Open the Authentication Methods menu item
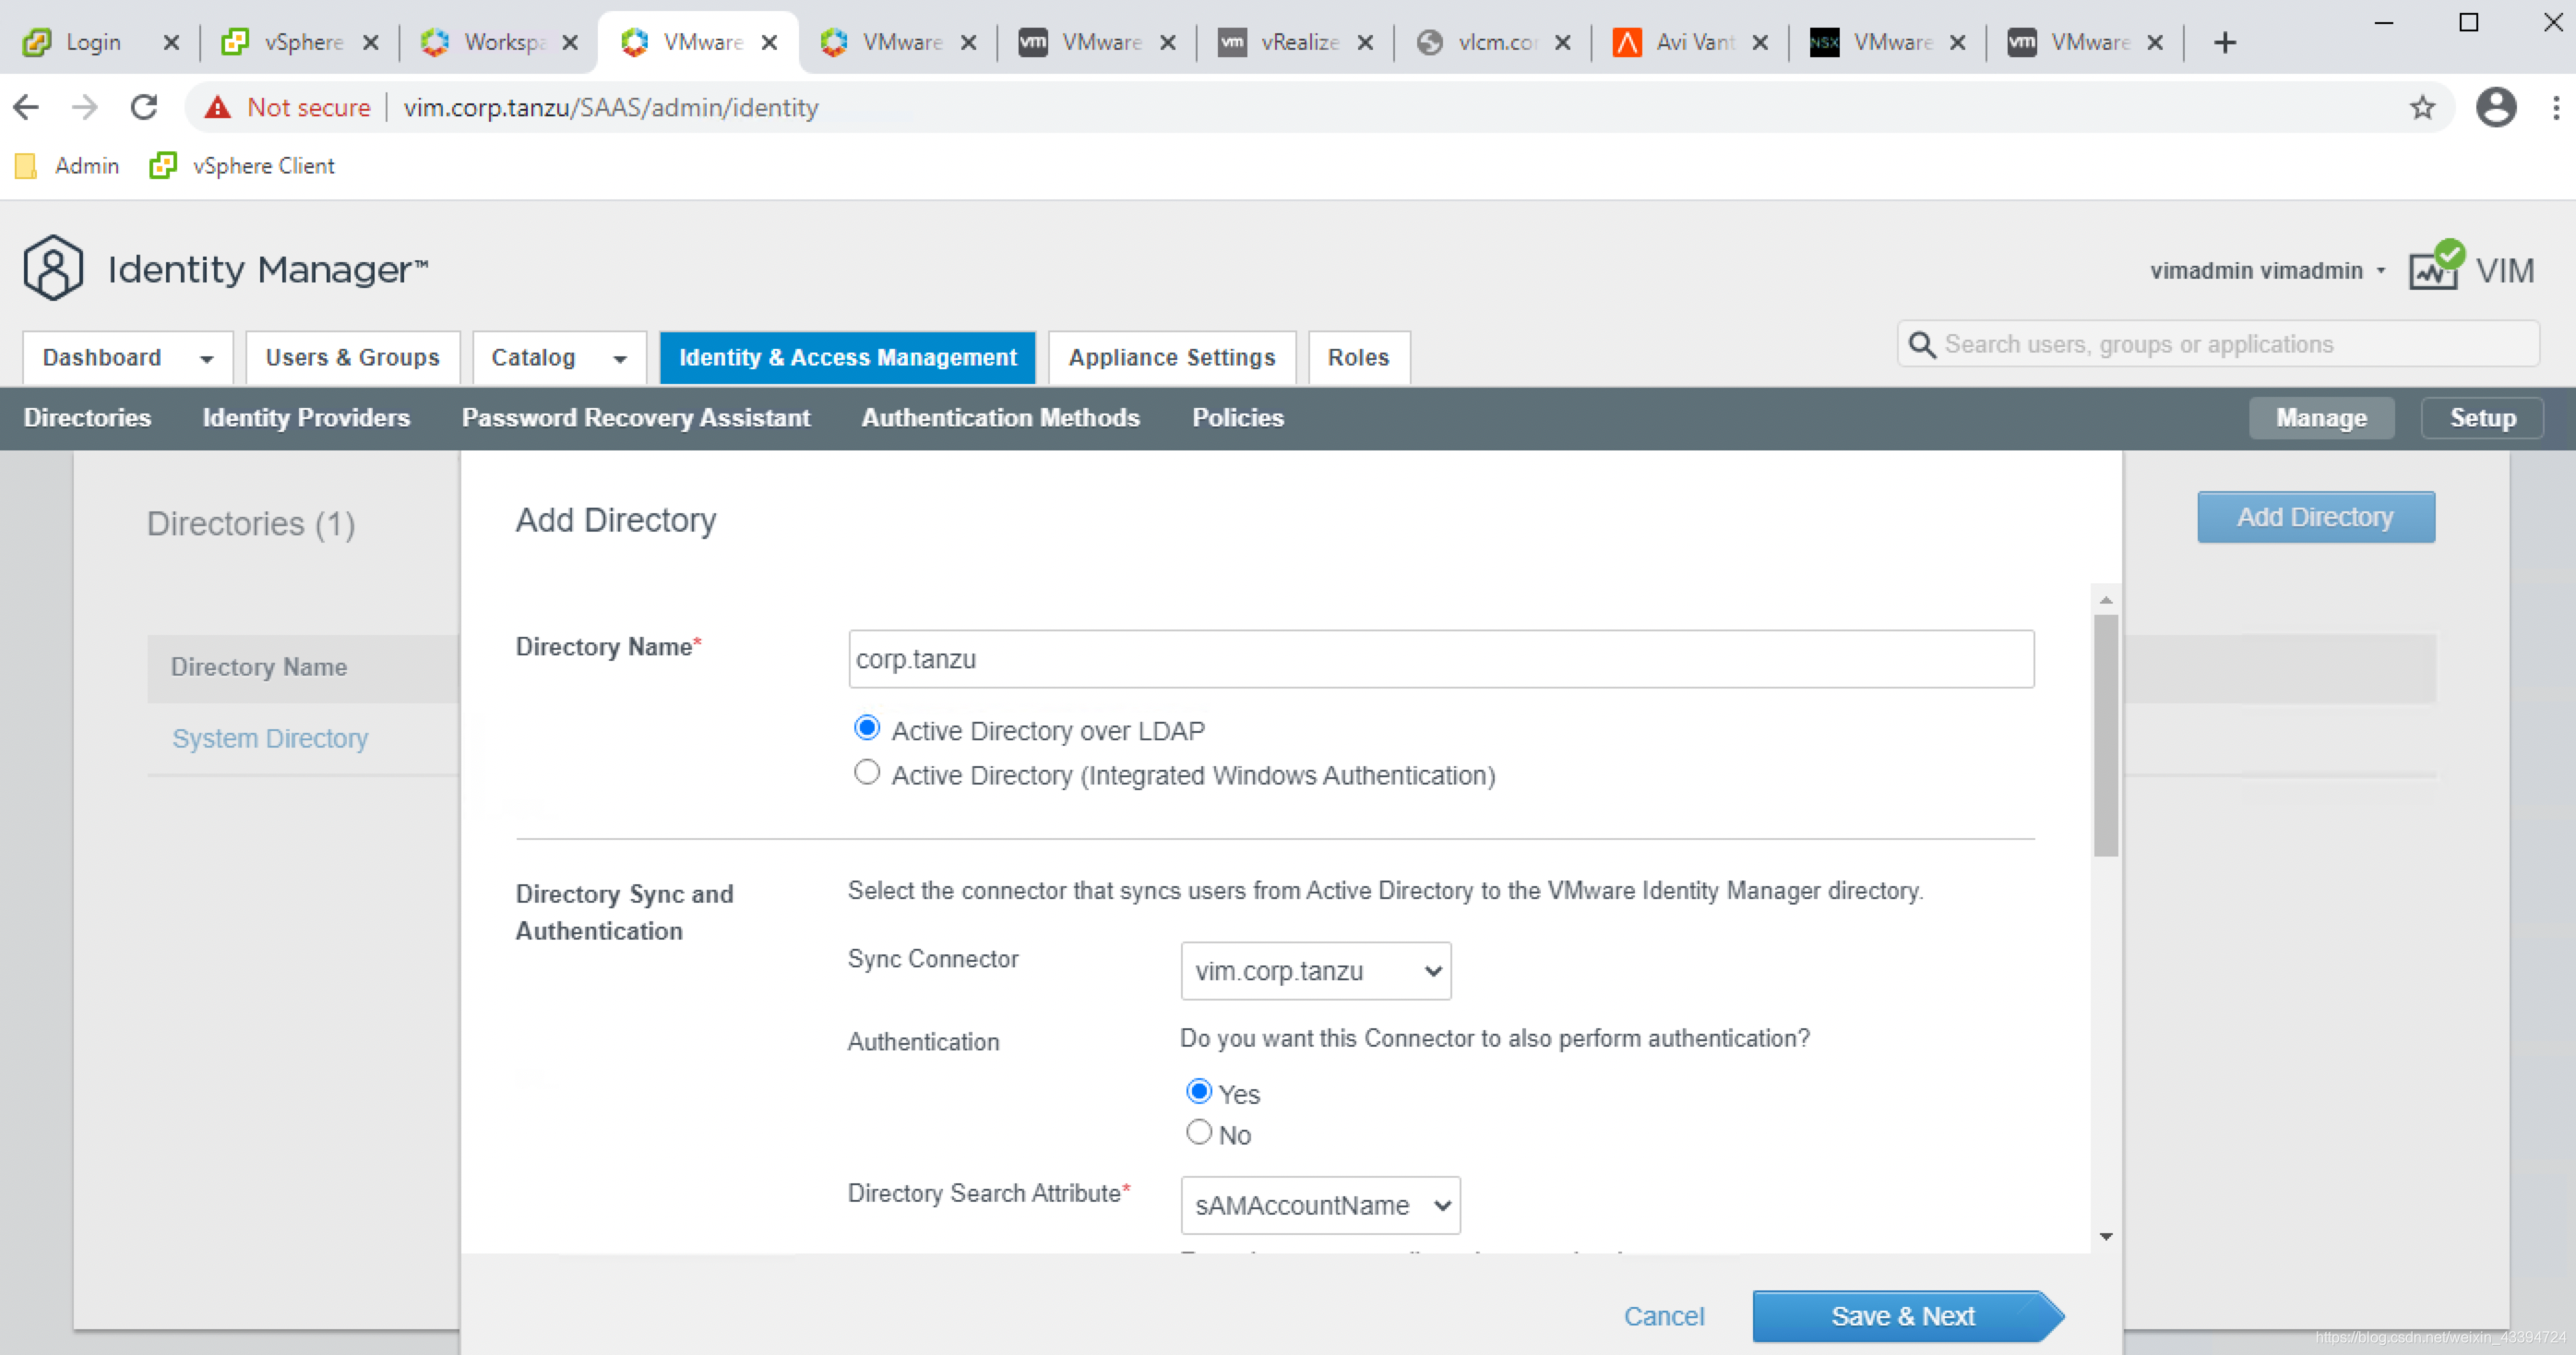The height and width of the screenshot is (1355, 2576). (1000, 417)
